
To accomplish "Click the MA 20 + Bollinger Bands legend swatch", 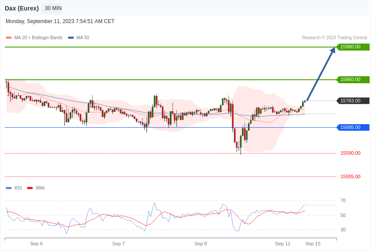I will tap(9, 37).
